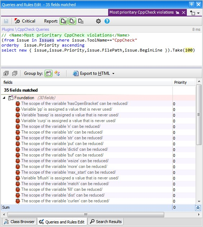Select the 'hasOpenBracket' scope issue row
This screenshot has height=227, width=203.
click(x=98, y=104)
